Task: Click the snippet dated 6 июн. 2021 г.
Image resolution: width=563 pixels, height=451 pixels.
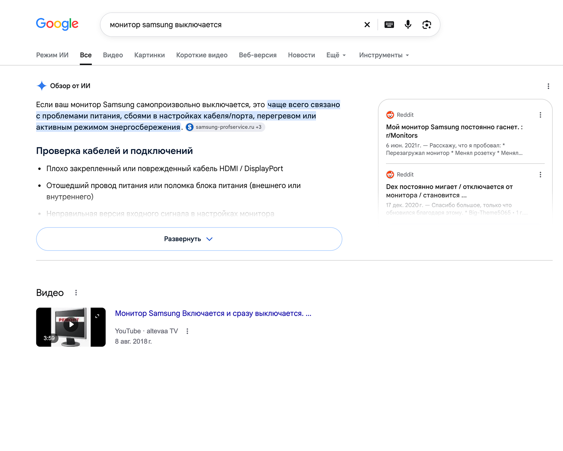Action: pyautogui.click(x=454, y=149)
